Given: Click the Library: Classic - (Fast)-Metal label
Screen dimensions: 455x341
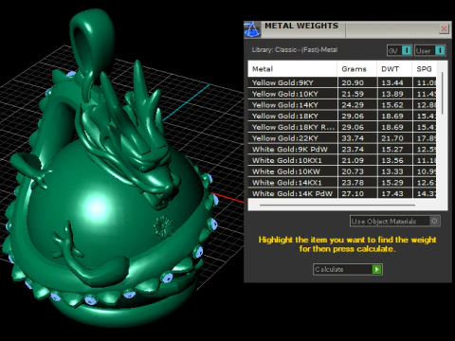Looking at the screenshot, I should pyautogui.click(x=295, y=50).
